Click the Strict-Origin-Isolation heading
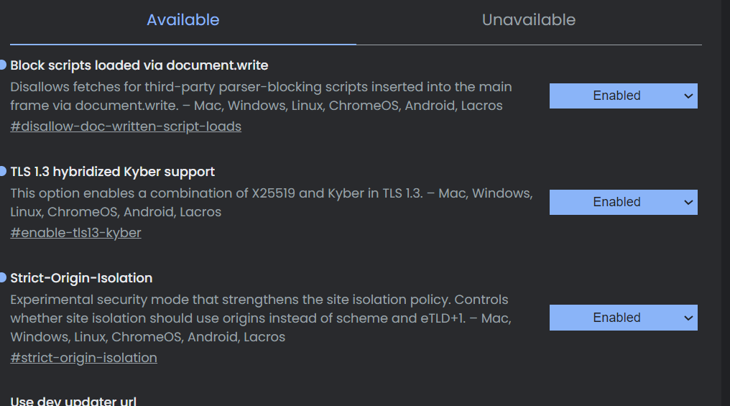Screen dimensions: 730x406 coord(81,278)
